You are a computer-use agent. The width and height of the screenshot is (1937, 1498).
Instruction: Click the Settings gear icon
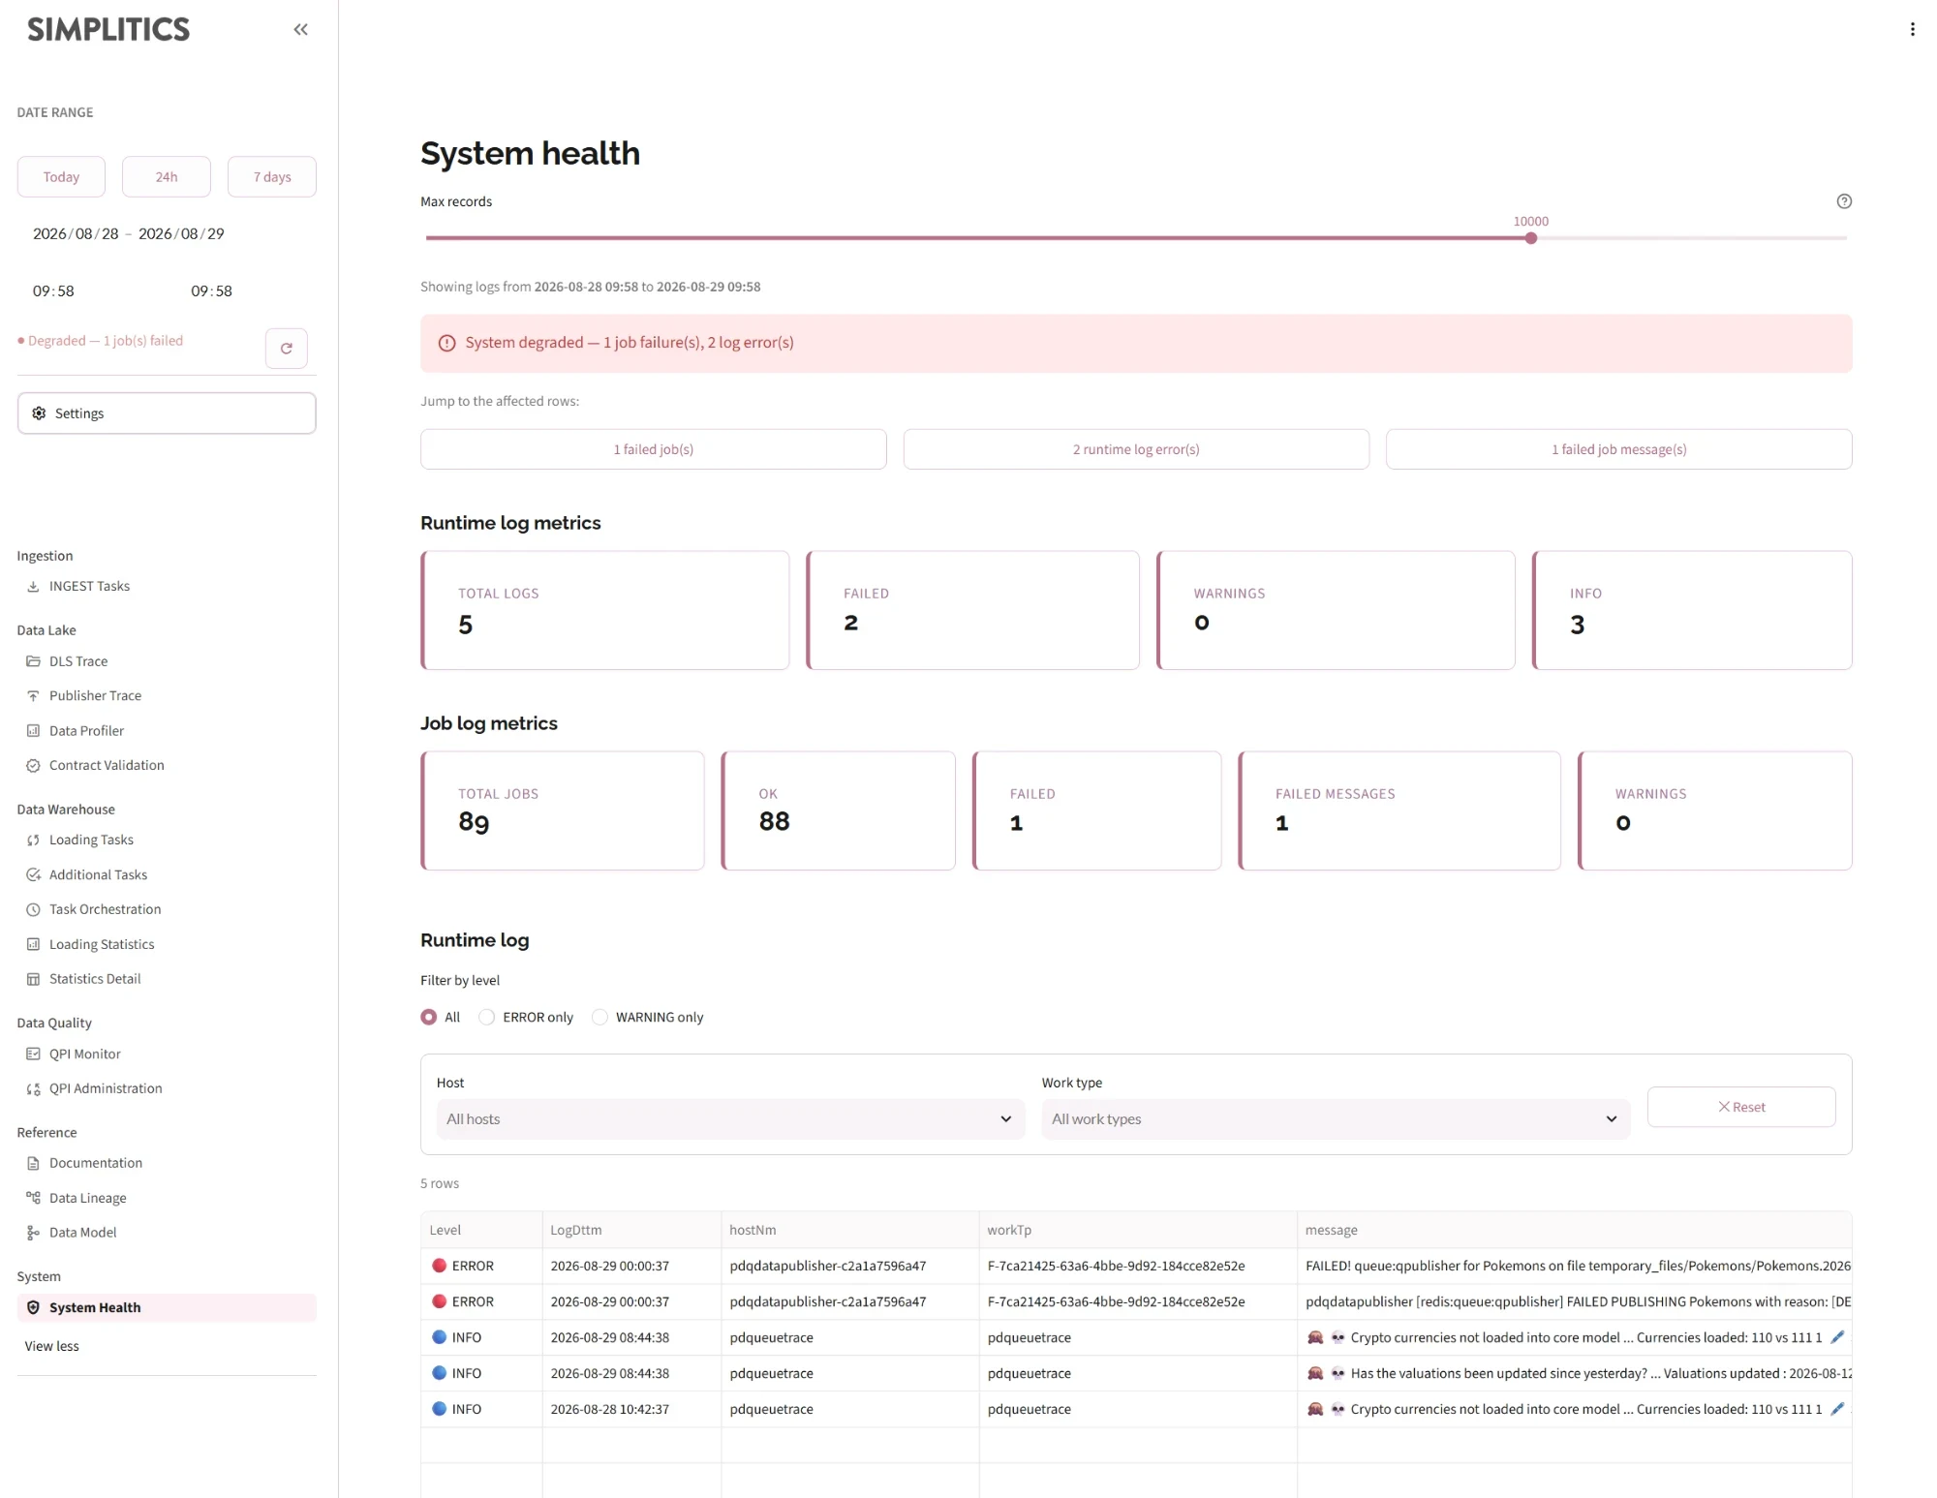point(39,413)
